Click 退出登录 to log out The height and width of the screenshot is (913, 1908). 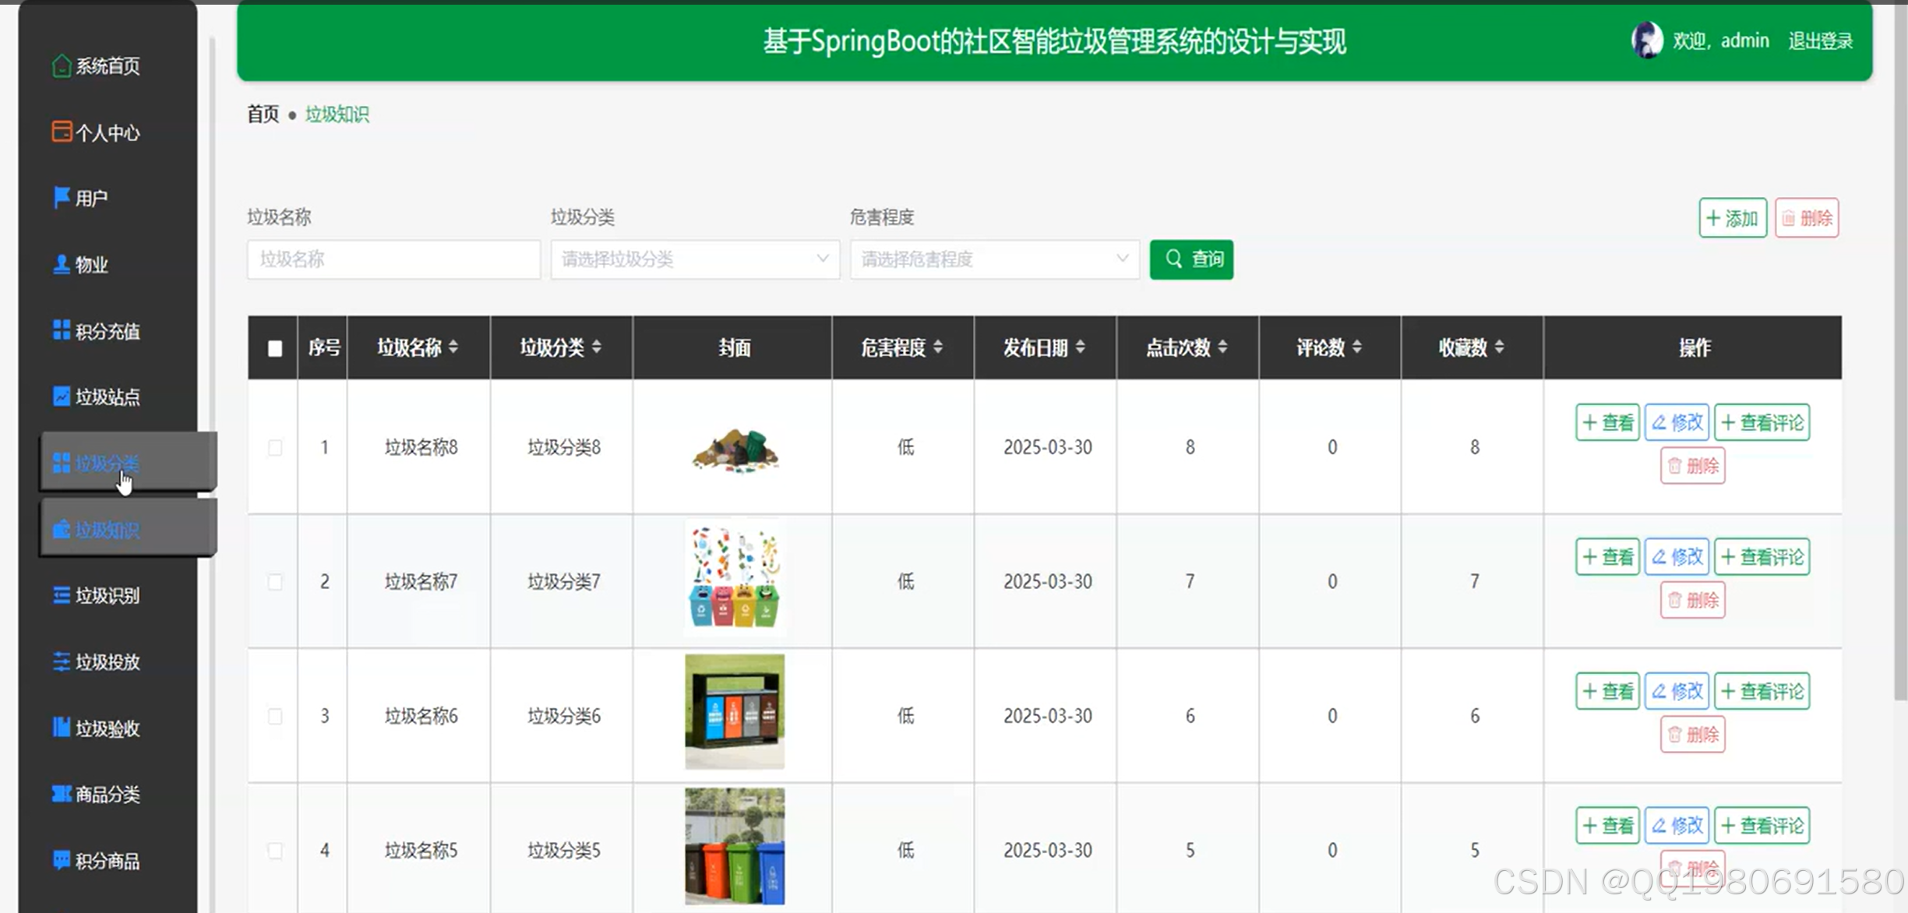1820,40
